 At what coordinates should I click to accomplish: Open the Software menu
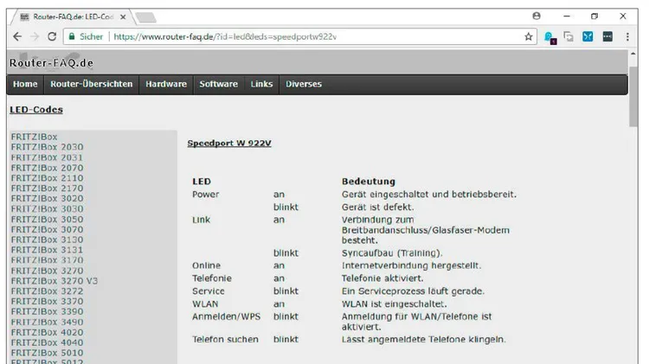[x=219, y=84]
